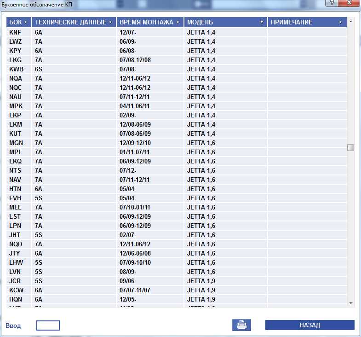361x337 pixels.
Task: Click JETTA 1,9 in the JCR row
Action: (x=201, y=281)
